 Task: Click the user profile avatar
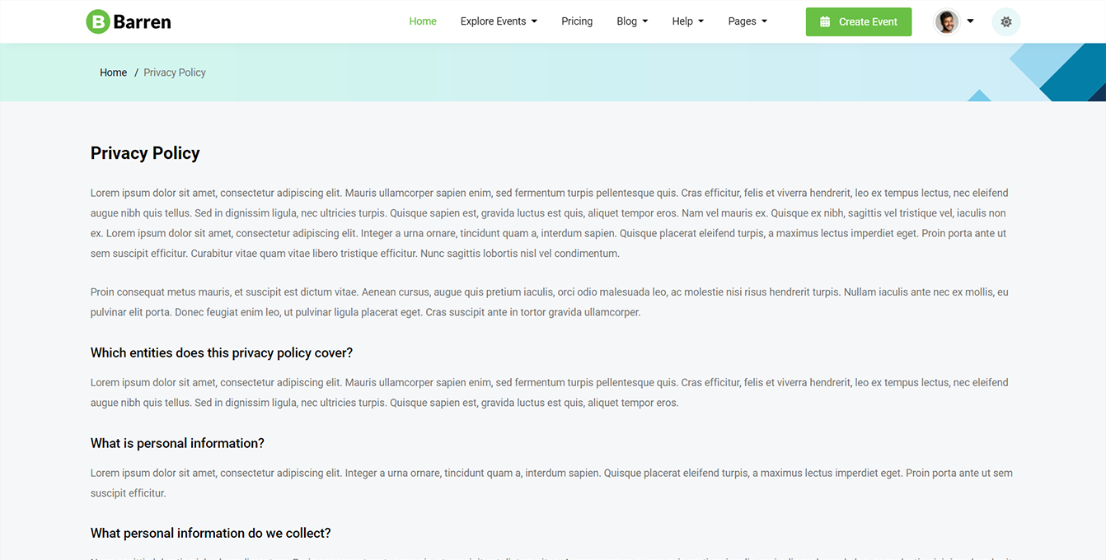[x=947, y=22]
